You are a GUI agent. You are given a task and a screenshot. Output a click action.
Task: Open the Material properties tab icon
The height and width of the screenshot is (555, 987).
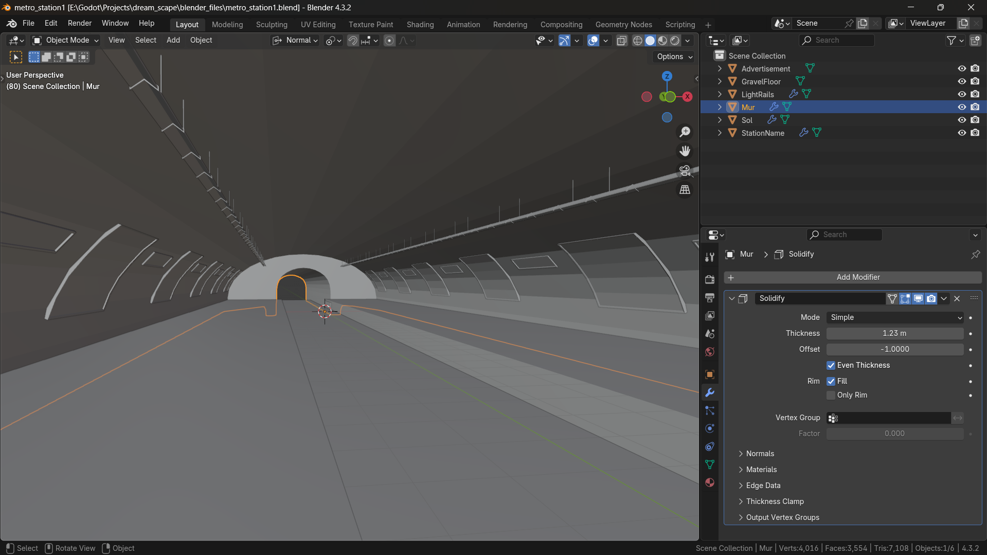710,482
